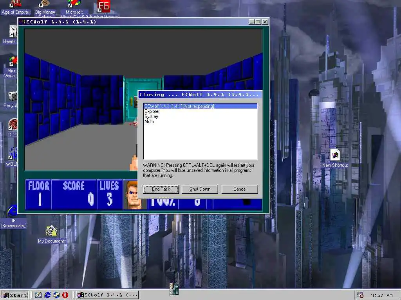Maximize the ECWolf 1.4.1 window

point(258,22)
